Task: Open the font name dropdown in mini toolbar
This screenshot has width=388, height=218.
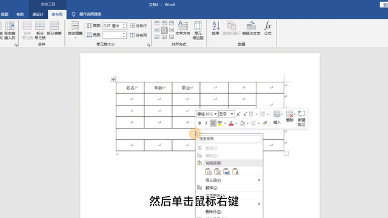Action: [x=215, y=114]
